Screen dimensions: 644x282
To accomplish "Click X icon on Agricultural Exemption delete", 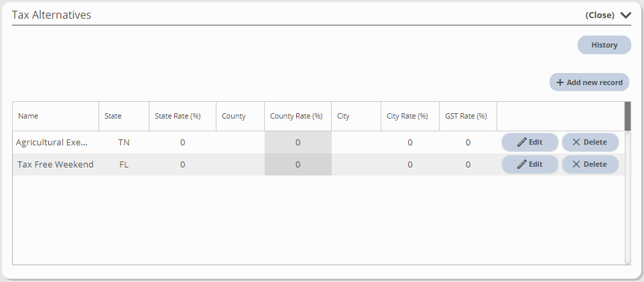I will click(576, 143).
